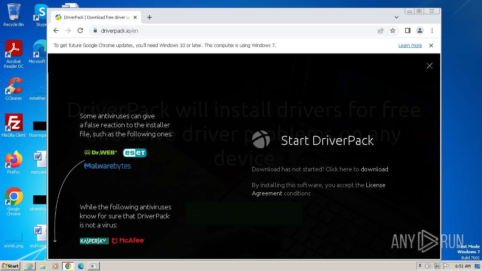
Task: Open Microsoft Edge from taskbar
Action: click(x=81, y=266)
